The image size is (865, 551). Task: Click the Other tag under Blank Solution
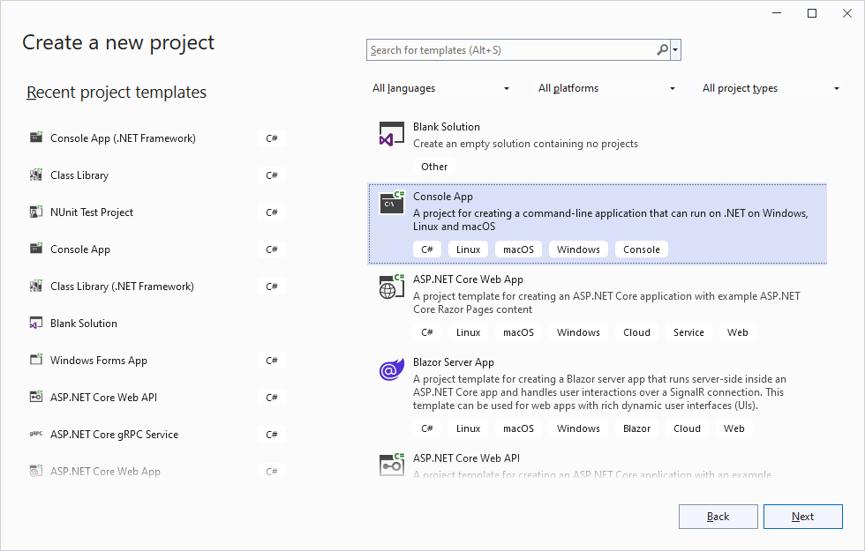pyautogui.click(x=434, y=167)
